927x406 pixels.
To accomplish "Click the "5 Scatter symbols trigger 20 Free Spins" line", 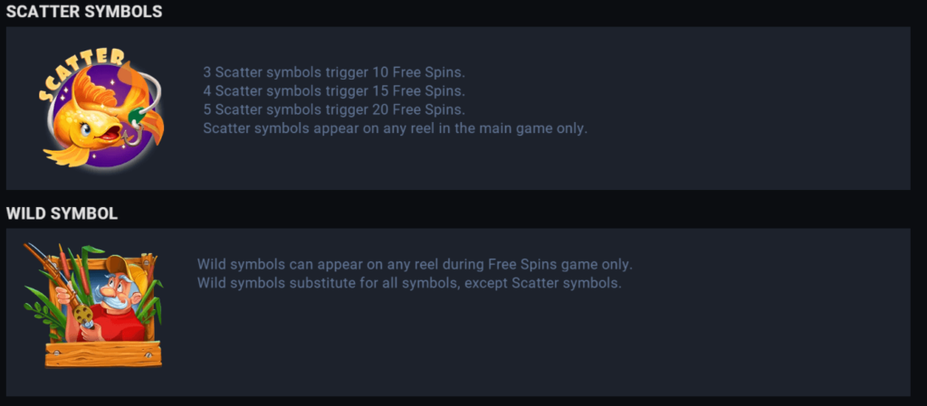I will click(335, 109).
